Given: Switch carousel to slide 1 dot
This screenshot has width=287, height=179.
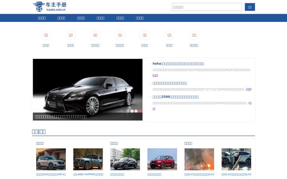Looking at the screenshot, I should point(132,111).
